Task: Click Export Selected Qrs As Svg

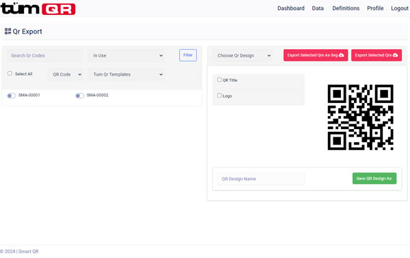Action: pyautogui.click(x=316, y=55)
